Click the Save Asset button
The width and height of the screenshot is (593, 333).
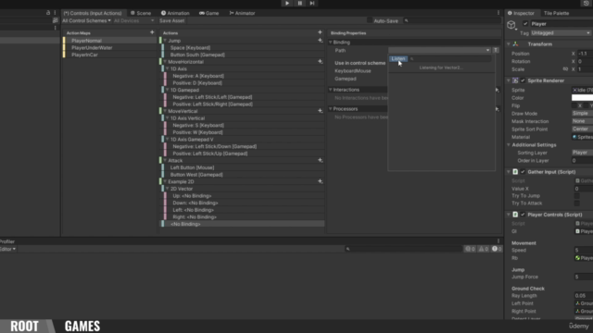[172, 20]
